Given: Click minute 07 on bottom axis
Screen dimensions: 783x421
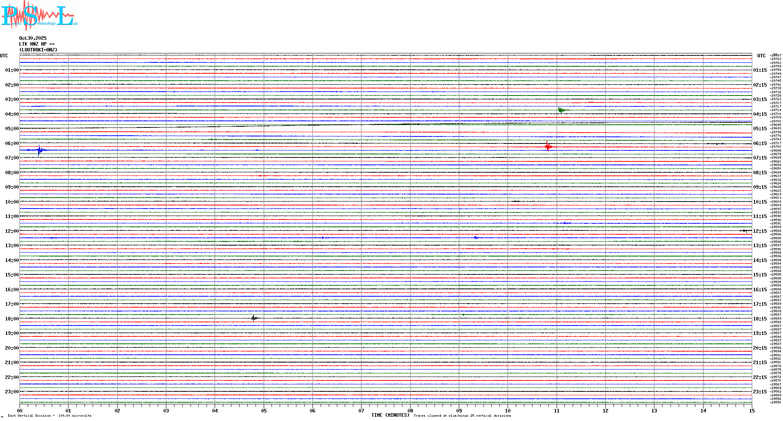Looking at the screenshot, I should pyautogui.click(x=362, y=410).
